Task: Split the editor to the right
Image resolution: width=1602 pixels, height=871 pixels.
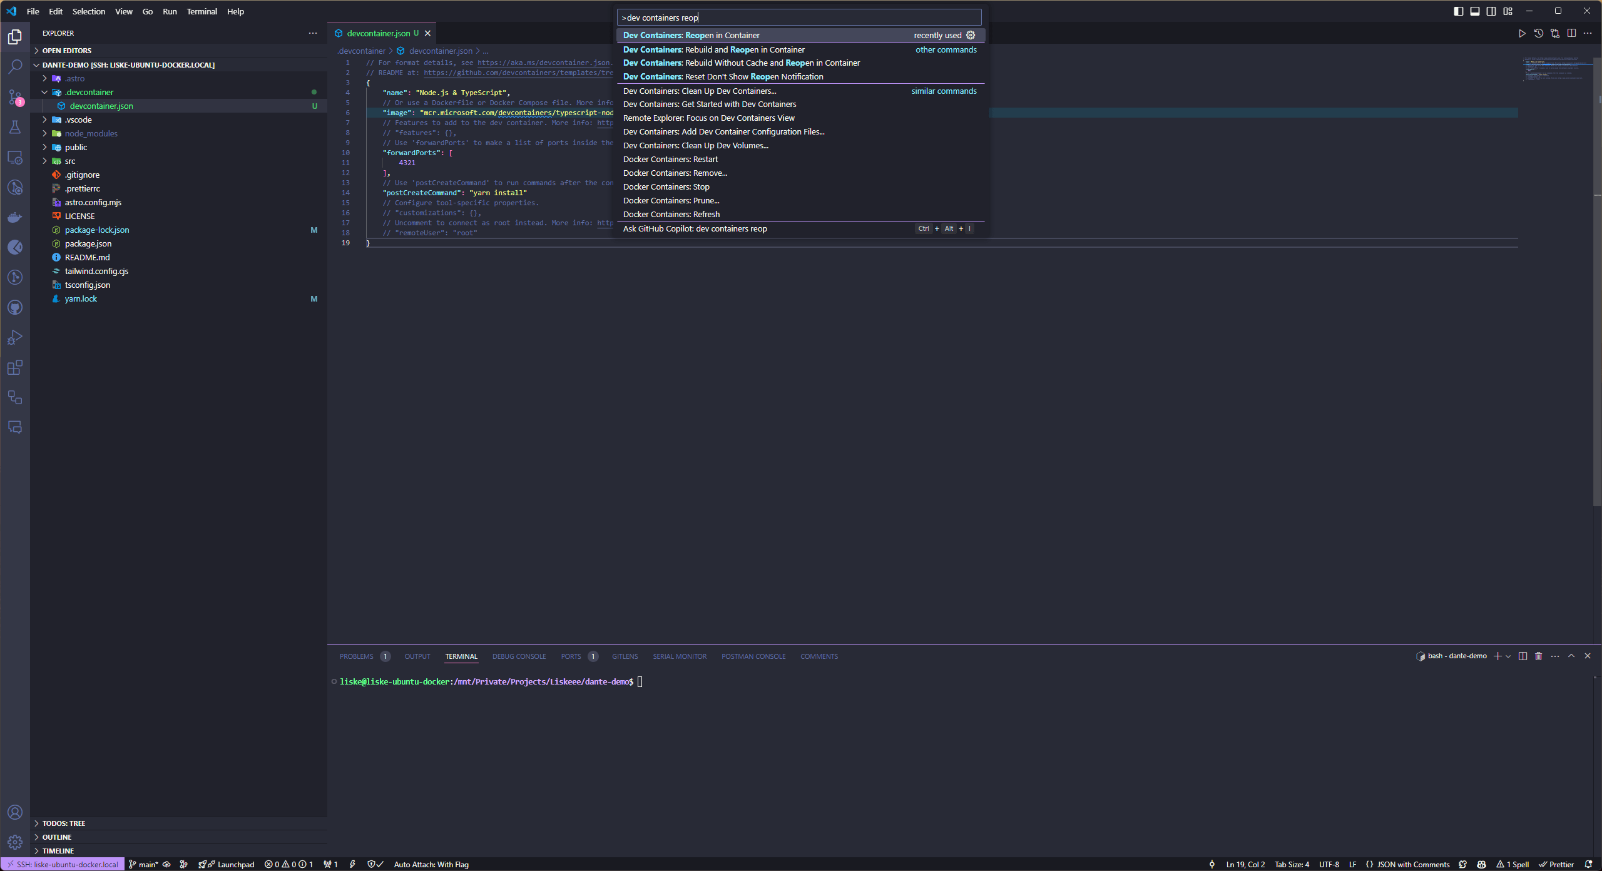Action: point(1571,33)
